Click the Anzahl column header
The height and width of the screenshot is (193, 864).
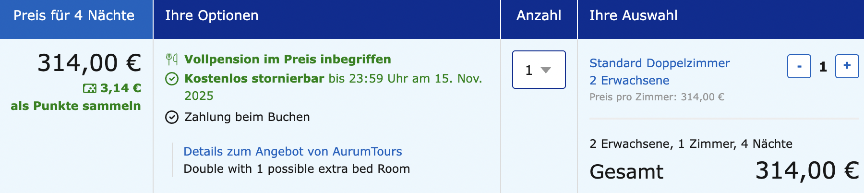pyautogui.click(x=539, y=15)
